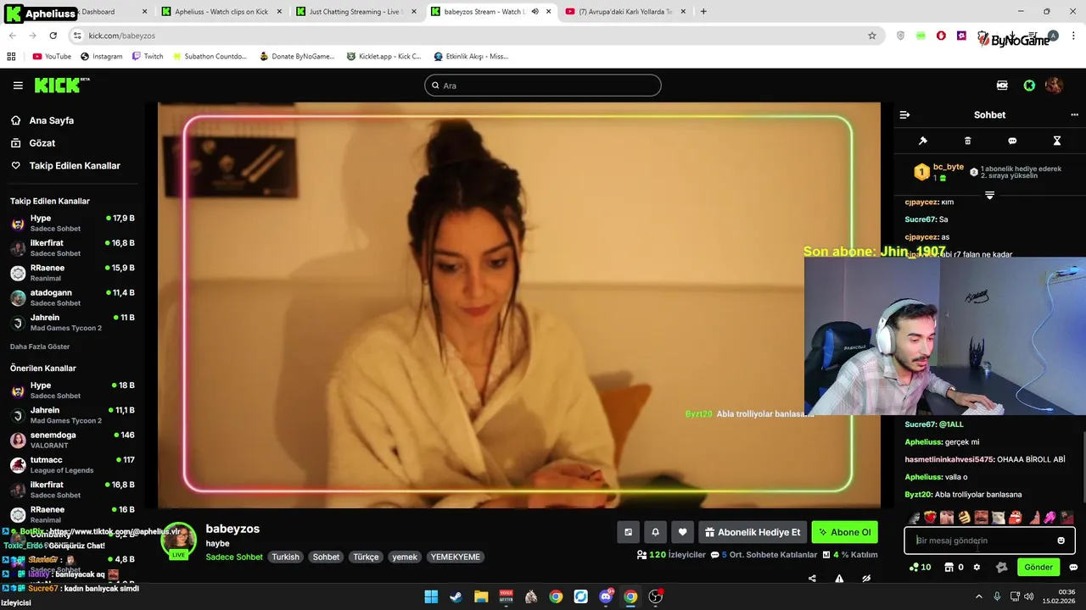Image resolution: width=1086 pixels, height=610 pixels.
Task: Select the YEMEKYEME tag
Action: pyautogui.click(x=456, y=557)
